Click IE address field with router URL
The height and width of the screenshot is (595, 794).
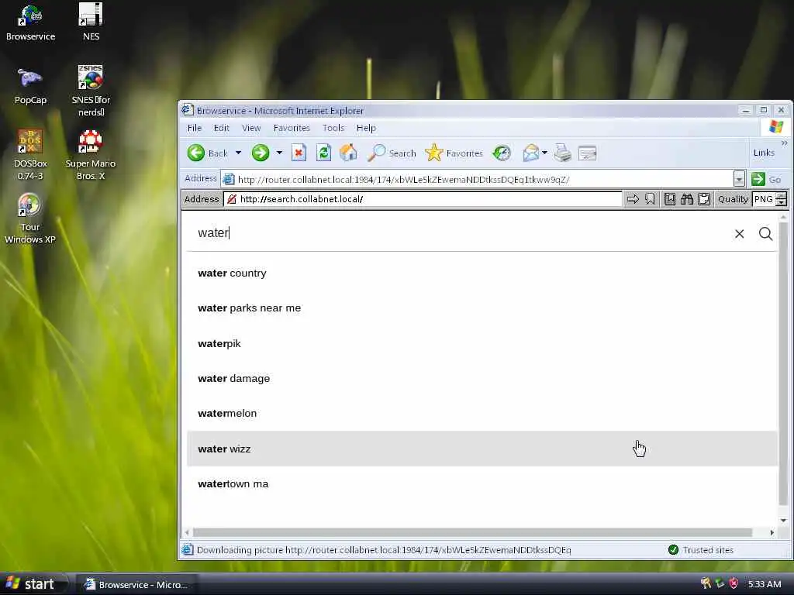click(x=478, y=179)
